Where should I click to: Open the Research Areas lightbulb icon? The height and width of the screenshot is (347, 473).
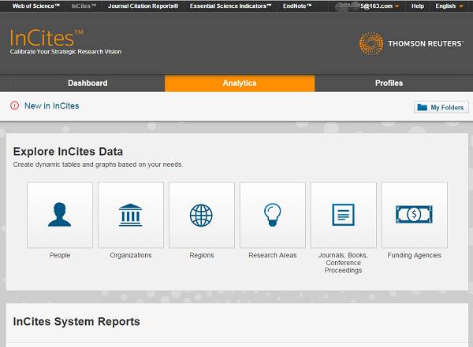click(x=273, y=215)
